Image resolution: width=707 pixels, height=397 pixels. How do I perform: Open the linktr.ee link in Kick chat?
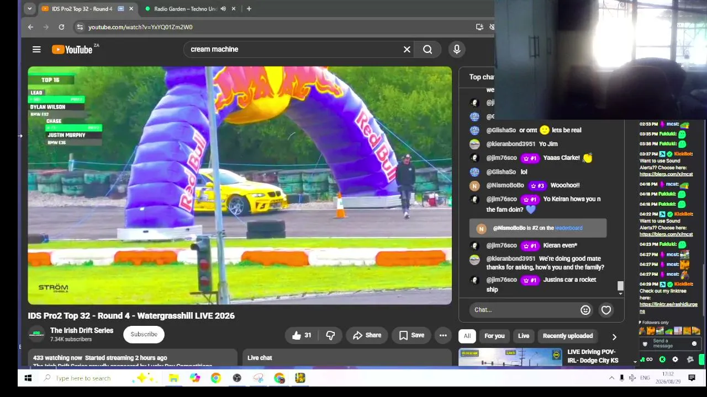(x=668, y=308)
